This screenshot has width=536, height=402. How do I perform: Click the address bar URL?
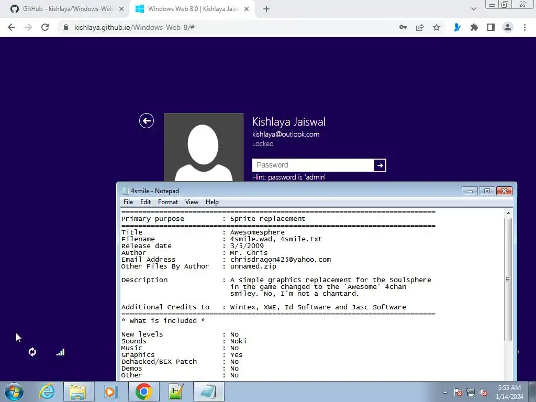(x=135, y=27)
